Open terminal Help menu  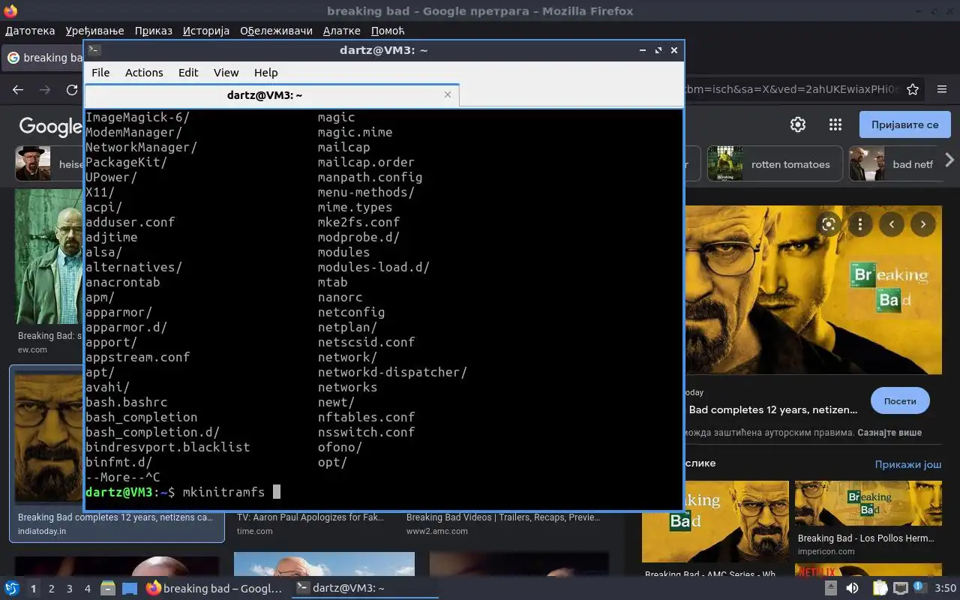tap(265, 73)
